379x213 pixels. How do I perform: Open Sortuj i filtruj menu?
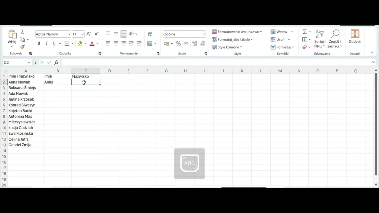coord(320,39)
